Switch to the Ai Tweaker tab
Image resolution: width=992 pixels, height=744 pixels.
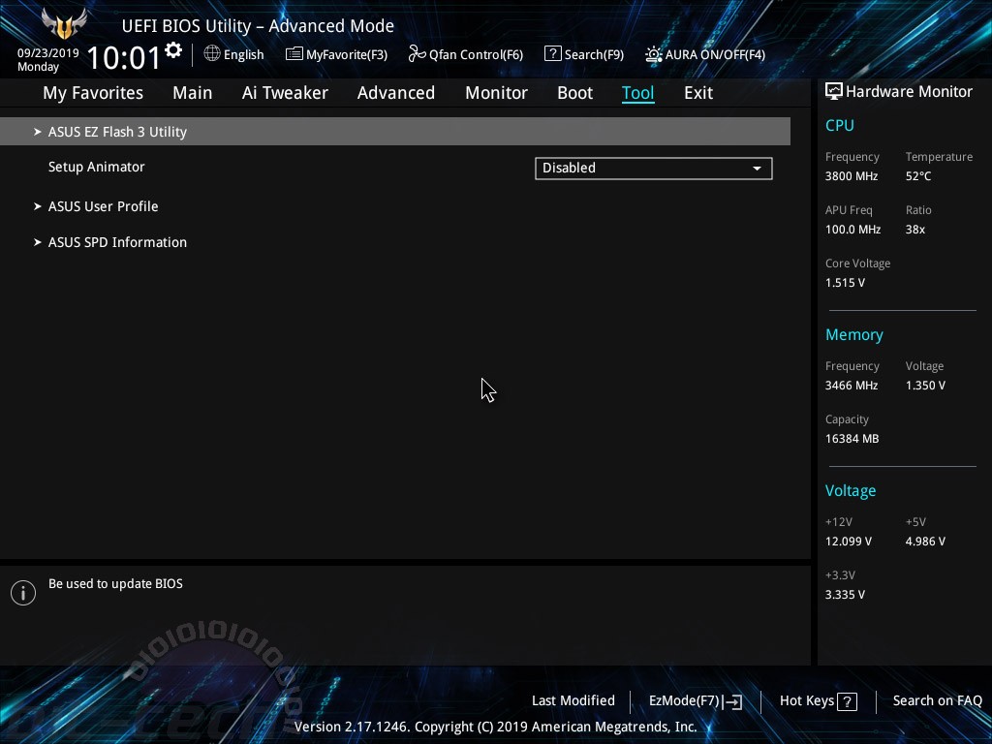coord(285,93)
